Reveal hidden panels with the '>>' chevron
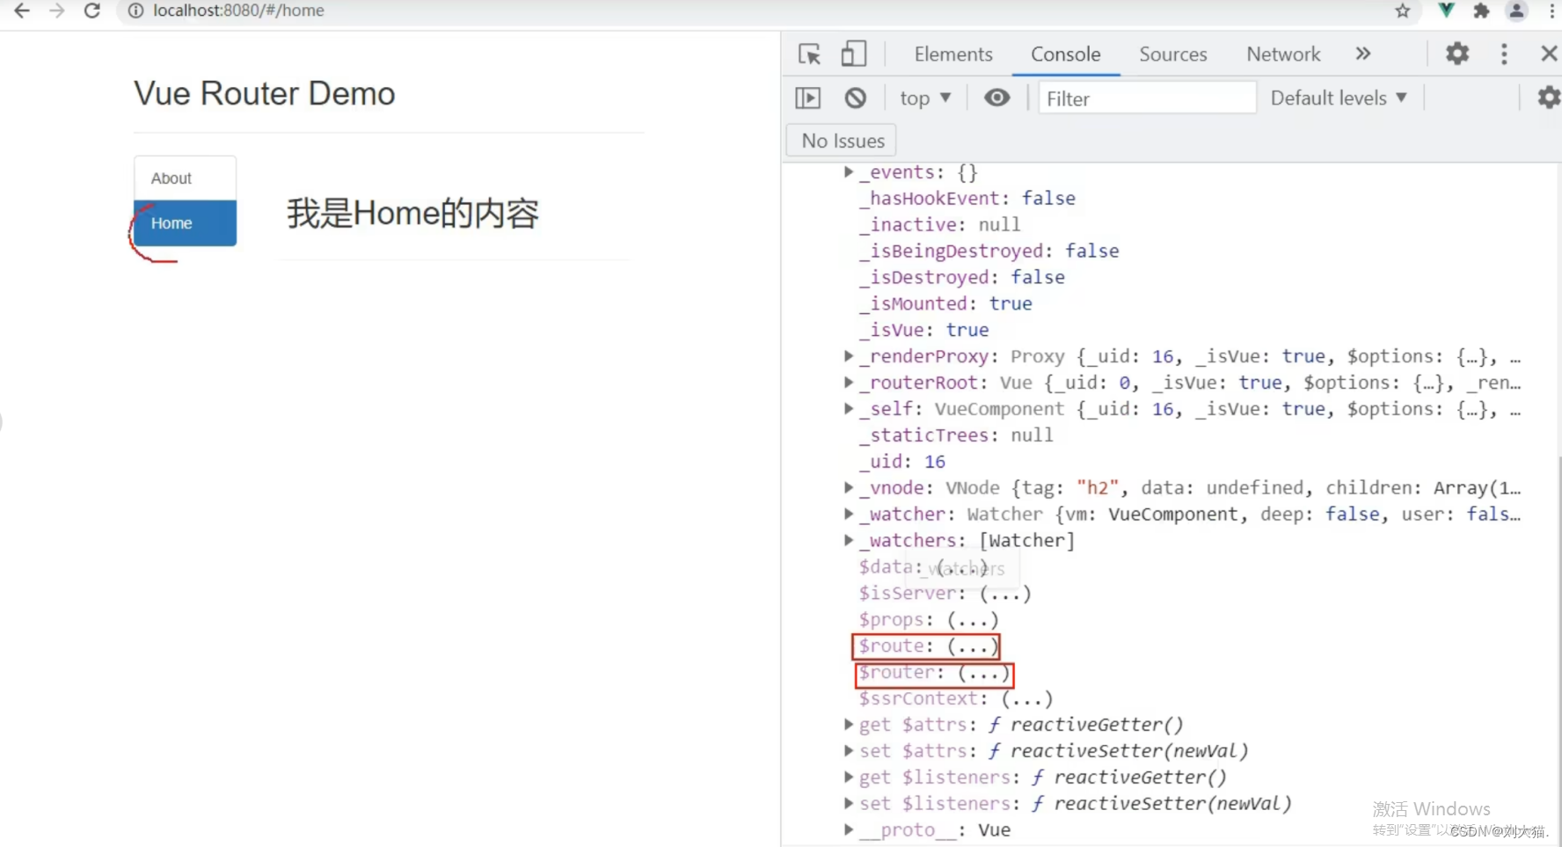Viewport: 1562px width, 847px height. pos(1362,54)
